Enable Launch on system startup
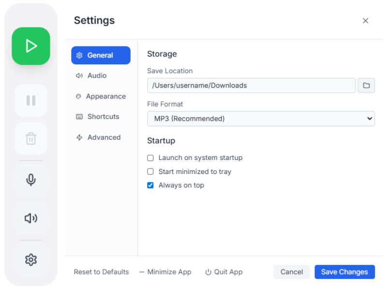 [x=150, y=158]
